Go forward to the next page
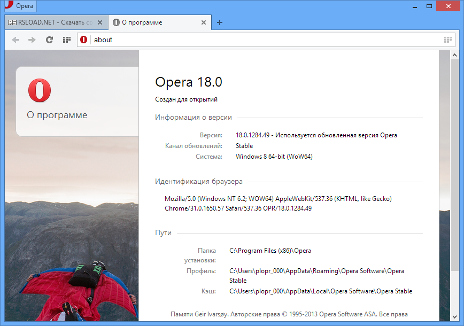The width and height of the screenshot is (464, 326). (32, 40)
